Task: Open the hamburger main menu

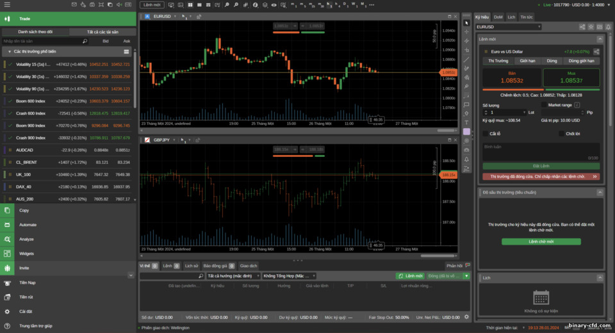Action: (7, 4)
